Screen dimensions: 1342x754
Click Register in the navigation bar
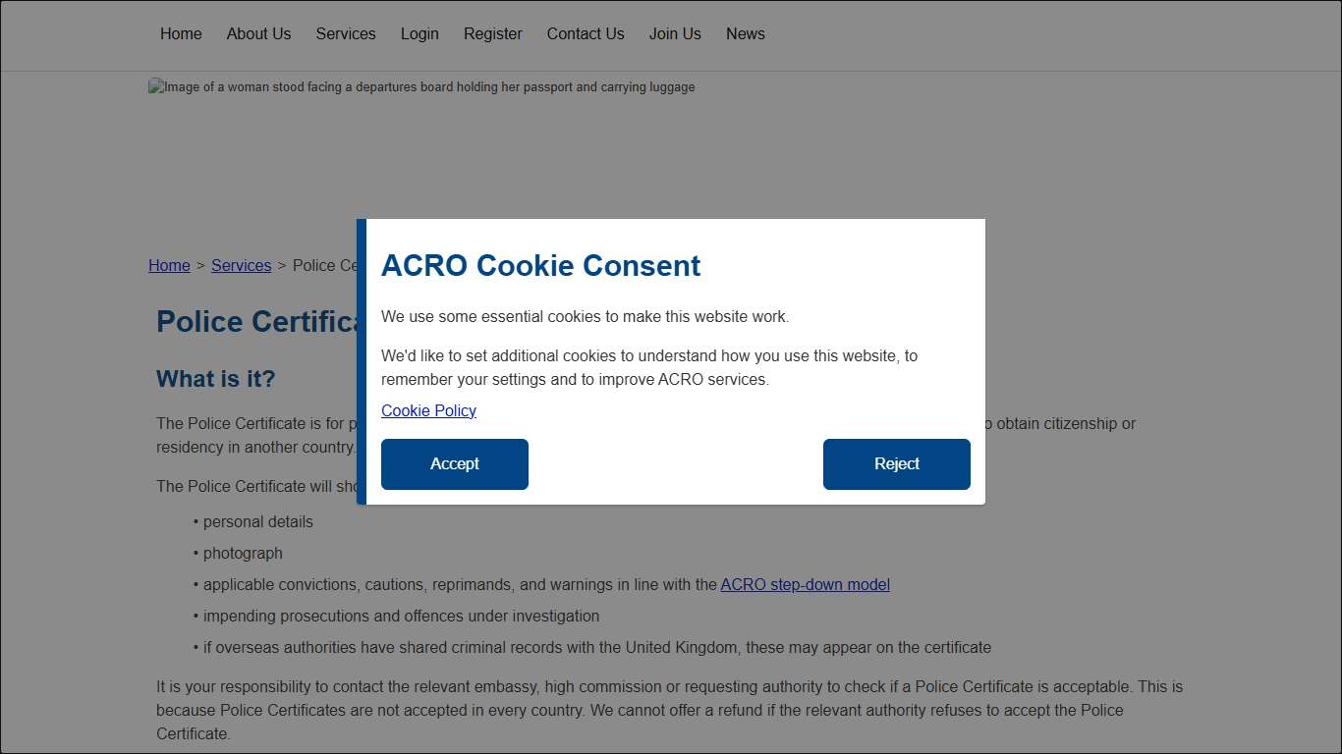pyautogui.click(x=492, y=33)
